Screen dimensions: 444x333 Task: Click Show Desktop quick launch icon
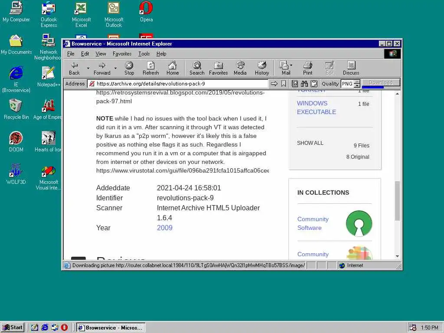35,327
